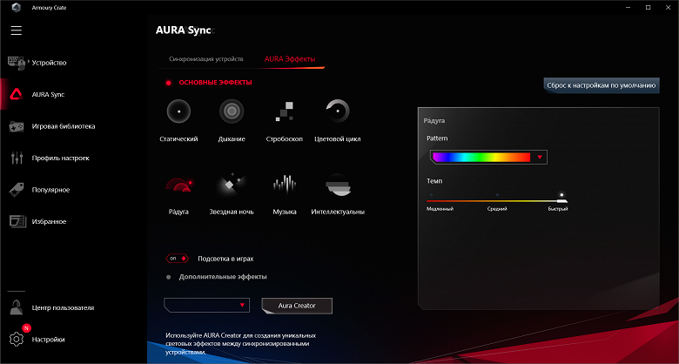Click the Game library gamepad icon
The height and width of the screenshot is (364, 679).
coord(17,126)
